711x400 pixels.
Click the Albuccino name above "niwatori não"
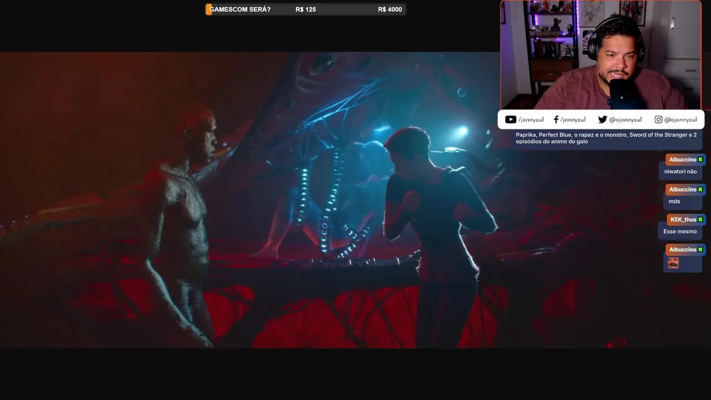click(x=683, y=159)
